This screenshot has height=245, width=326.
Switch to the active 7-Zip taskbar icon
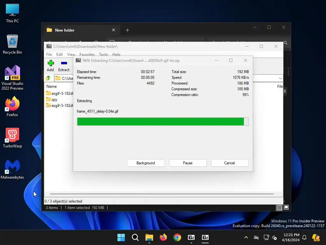(x=205, y=237)
